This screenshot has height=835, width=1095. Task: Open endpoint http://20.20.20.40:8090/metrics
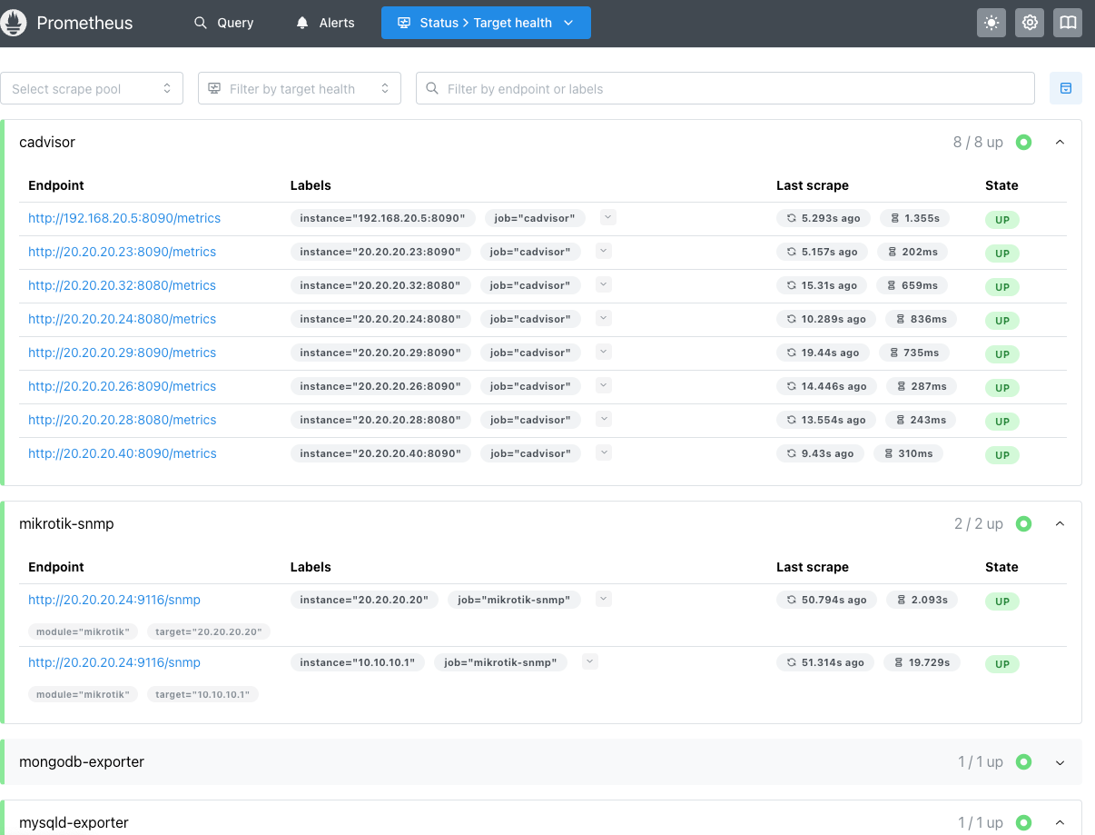122,453
